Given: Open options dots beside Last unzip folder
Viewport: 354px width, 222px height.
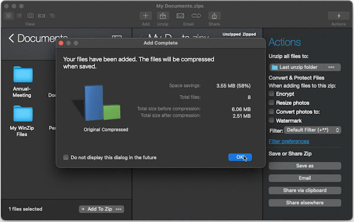Looking at the screenshot, I should point(331,67).
